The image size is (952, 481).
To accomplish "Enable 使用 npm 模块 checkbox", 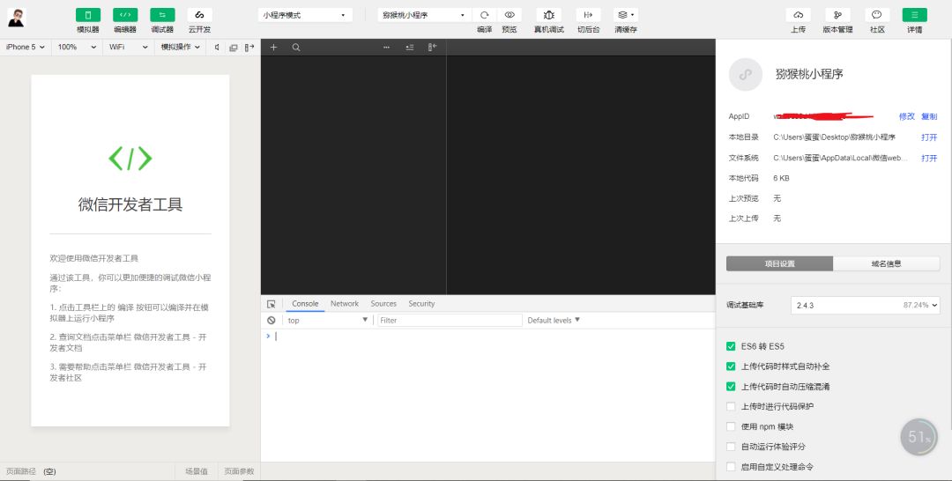I will (x=731, y=426).
